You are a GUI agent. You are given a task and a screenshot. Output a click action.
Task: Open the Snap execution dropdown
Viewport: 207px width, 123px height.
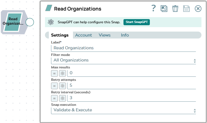coord(123,110)
